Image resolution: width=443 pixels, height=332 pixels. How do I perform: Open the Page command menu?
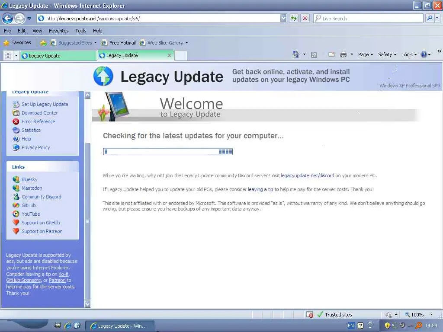(365, 54)
